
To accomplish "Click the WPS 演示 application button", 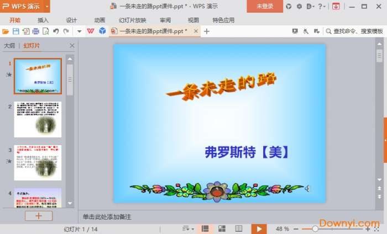I will pyautogui.click(x=22, y=6).
